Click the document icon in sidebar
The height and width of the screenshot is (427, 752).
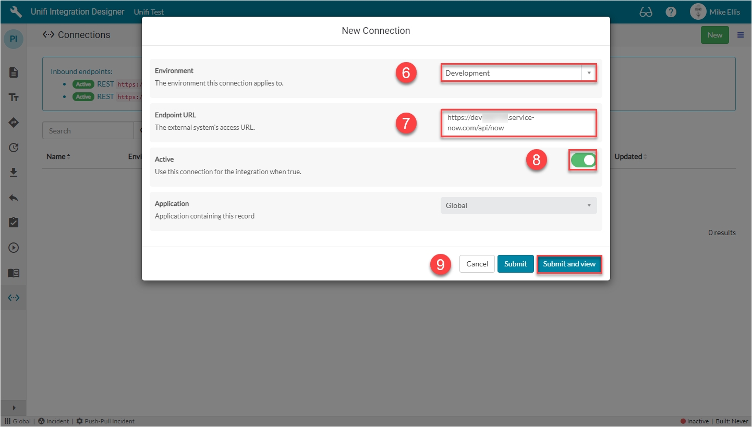[14, 72]
